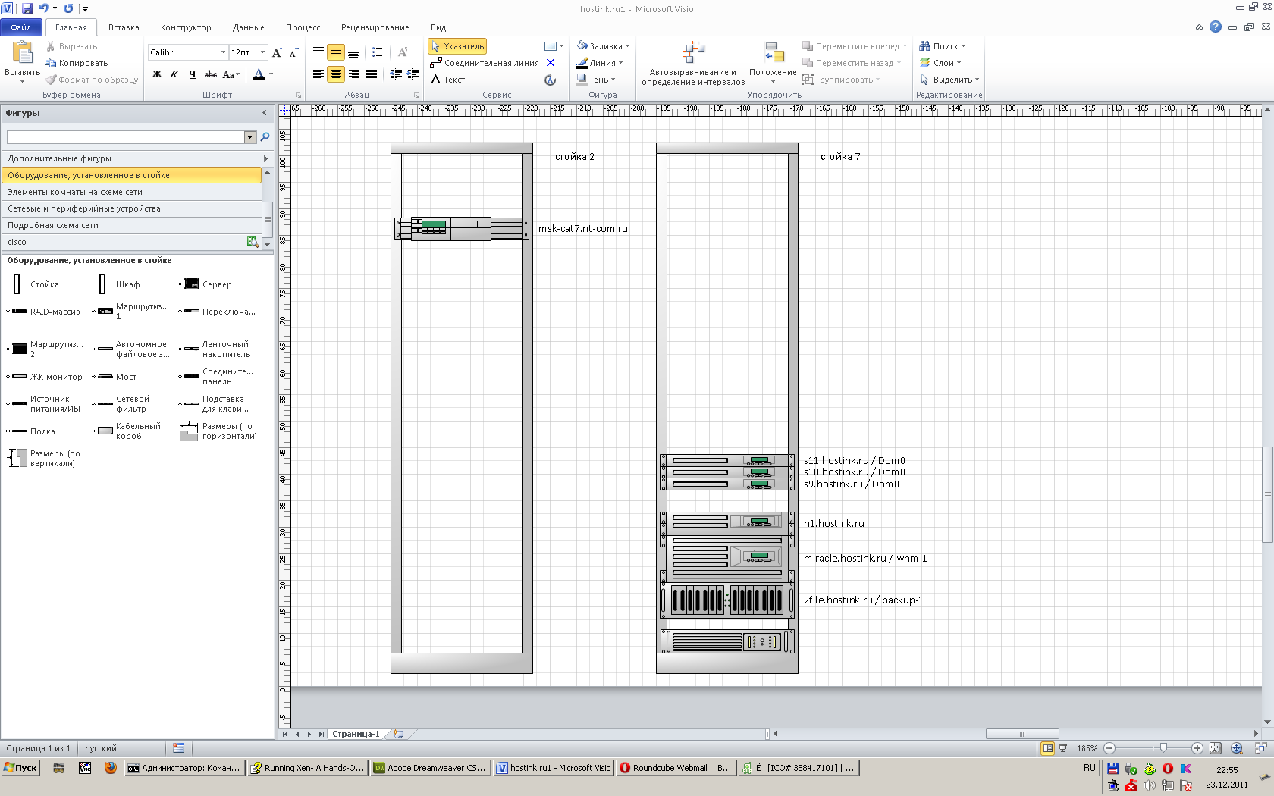
Task: Toggle align text to bottom
Action: point(353,52)
